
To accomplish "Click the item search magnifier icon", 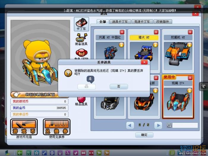I will (x=169, y=125).
